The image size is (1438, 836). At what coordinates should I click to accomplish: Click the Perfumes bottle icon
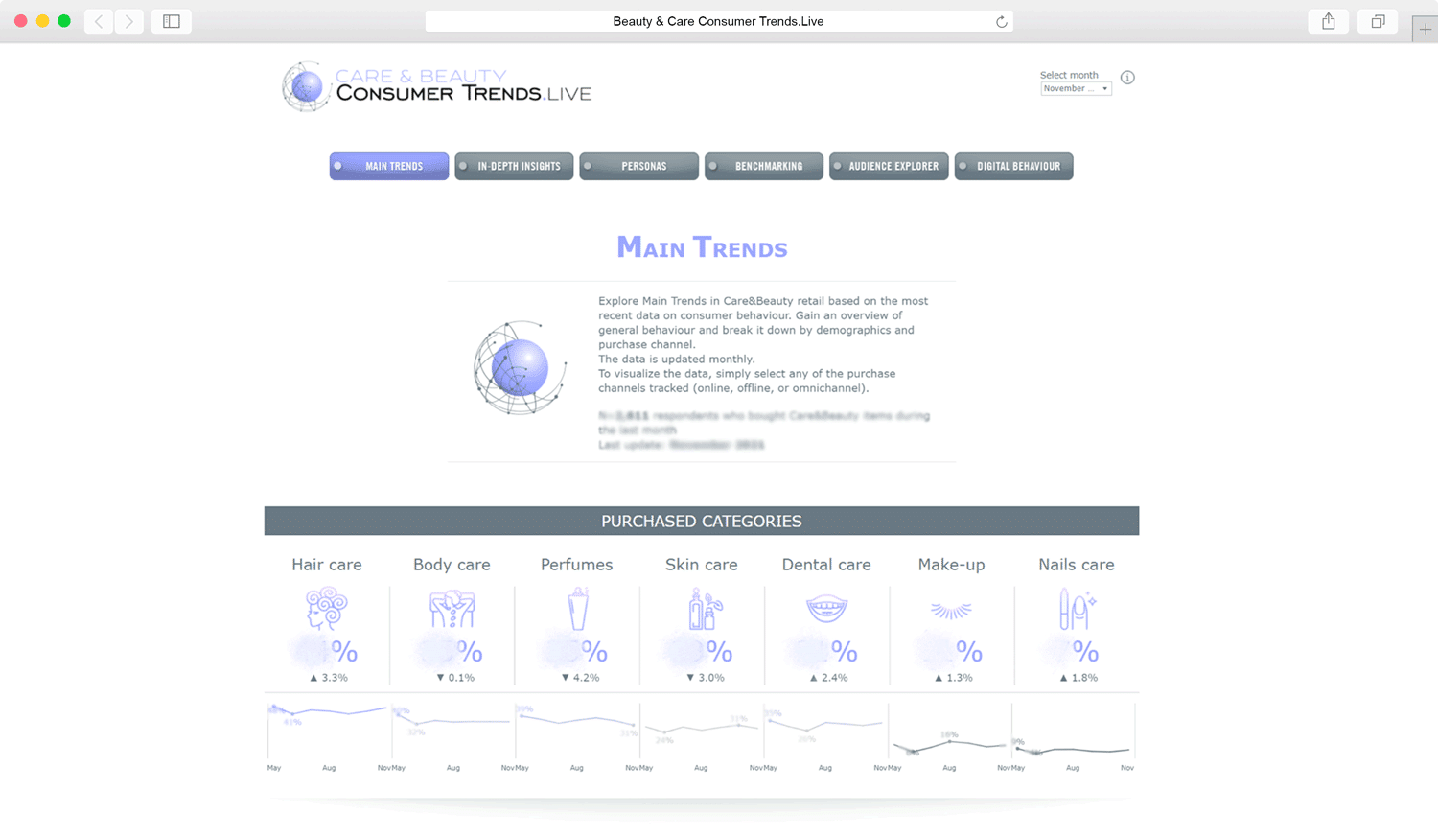(577, 609)
